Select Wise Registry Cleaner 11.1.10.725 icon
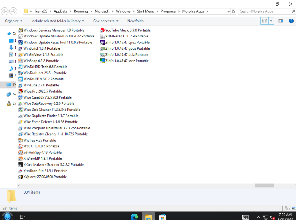The height and width of the screenshot is (220, 296). (x=21, y=134)
